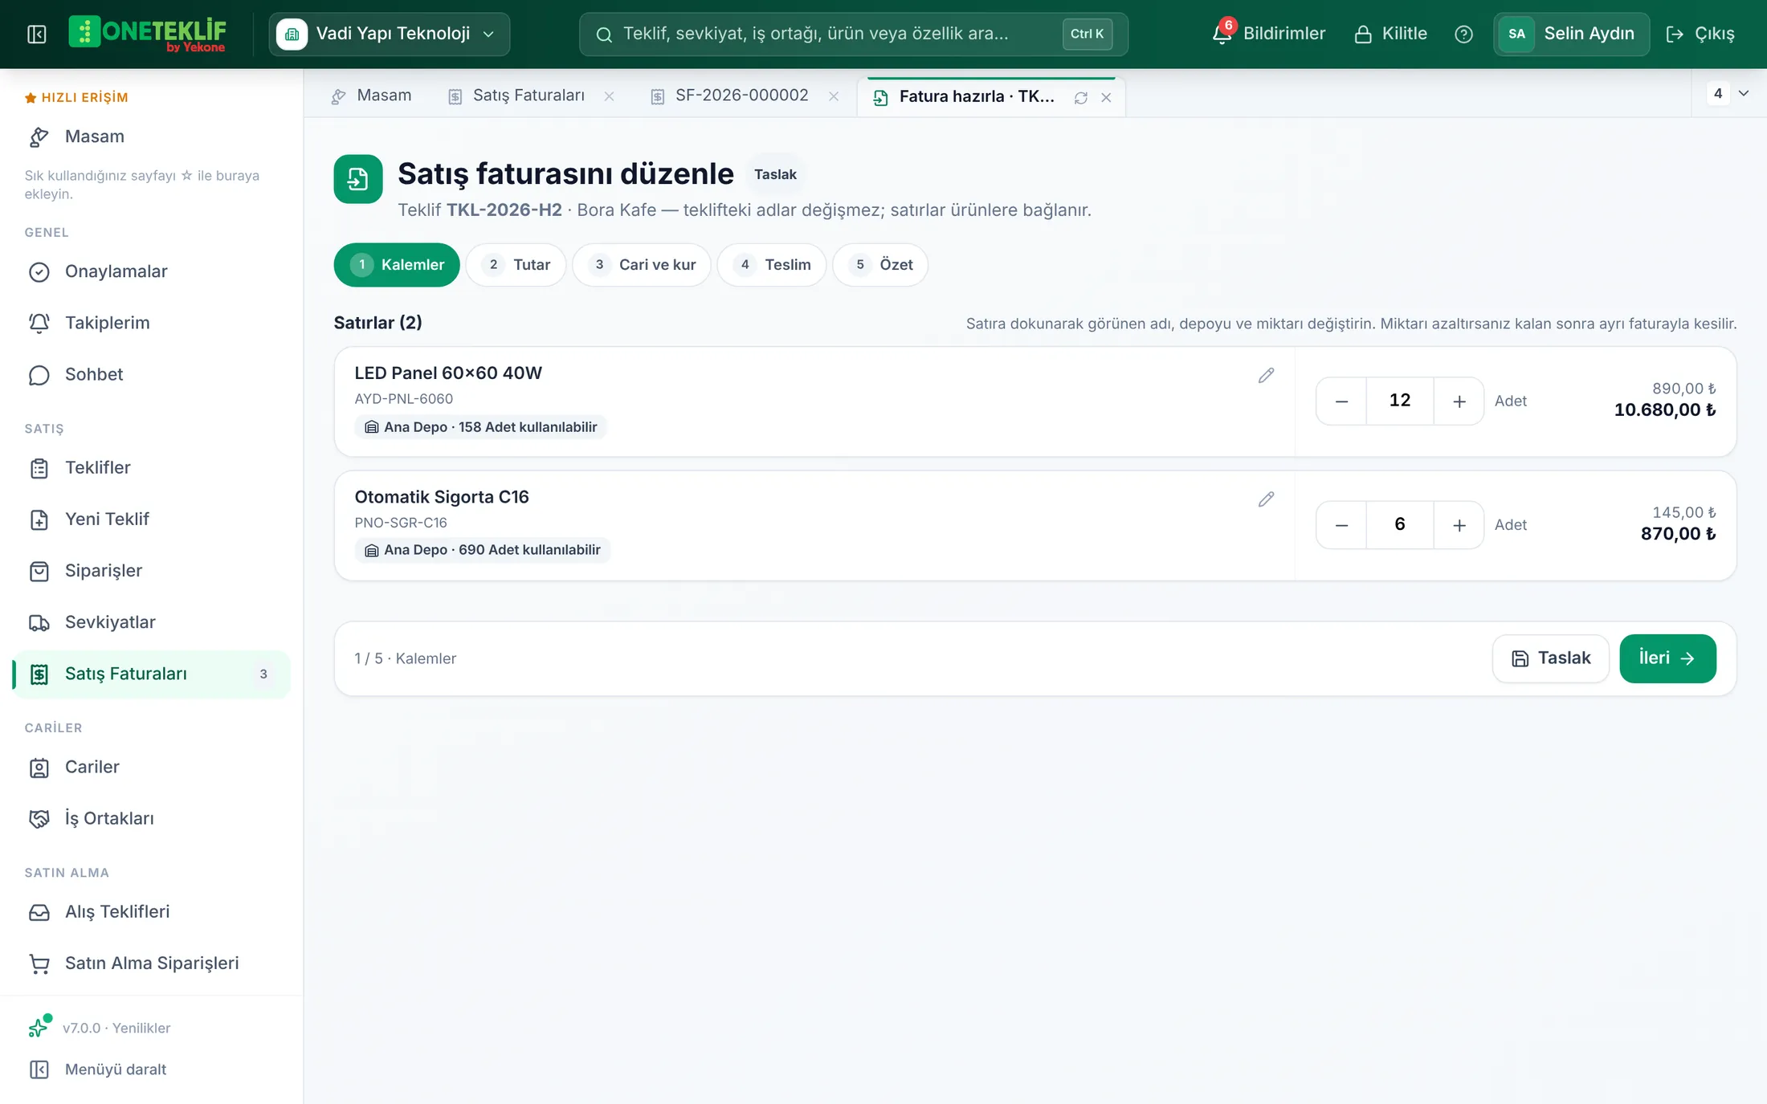Switch to the Masam tab
Viewport: 1767px width, 1104px height.
372,96
